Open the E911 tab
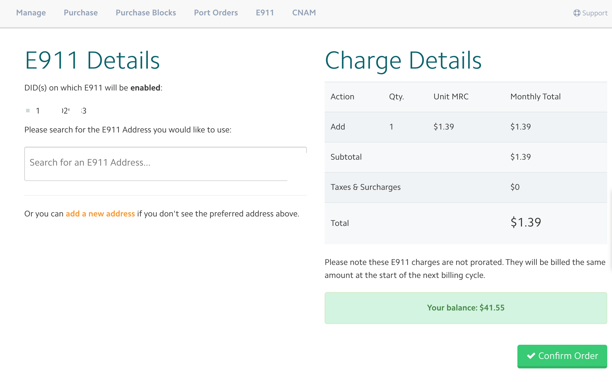 265,13
